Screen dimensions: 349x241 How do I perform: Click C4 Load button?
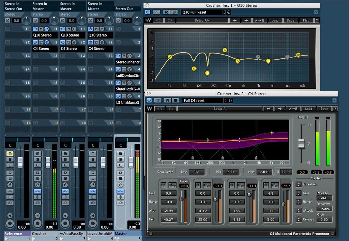pos(308,109)
